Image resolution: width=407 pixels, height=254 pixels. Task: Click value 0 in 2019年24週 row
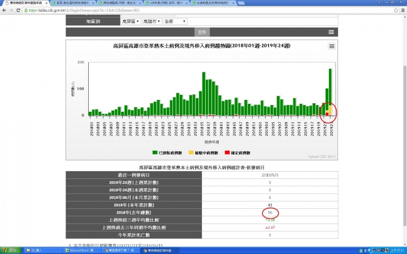tap(270, 190)
